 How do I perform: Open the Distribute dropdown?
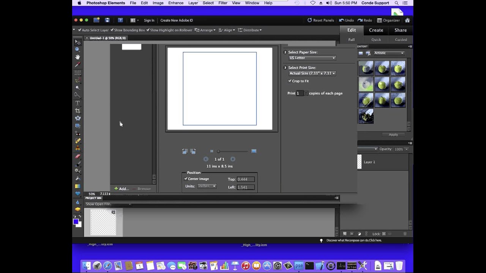[x=249, y=30]
